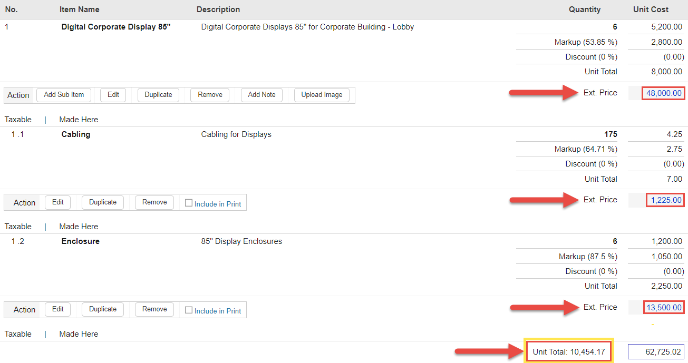
Task: Duplicate the Digital Corporate Display 85" item
Action: (158, 95)
